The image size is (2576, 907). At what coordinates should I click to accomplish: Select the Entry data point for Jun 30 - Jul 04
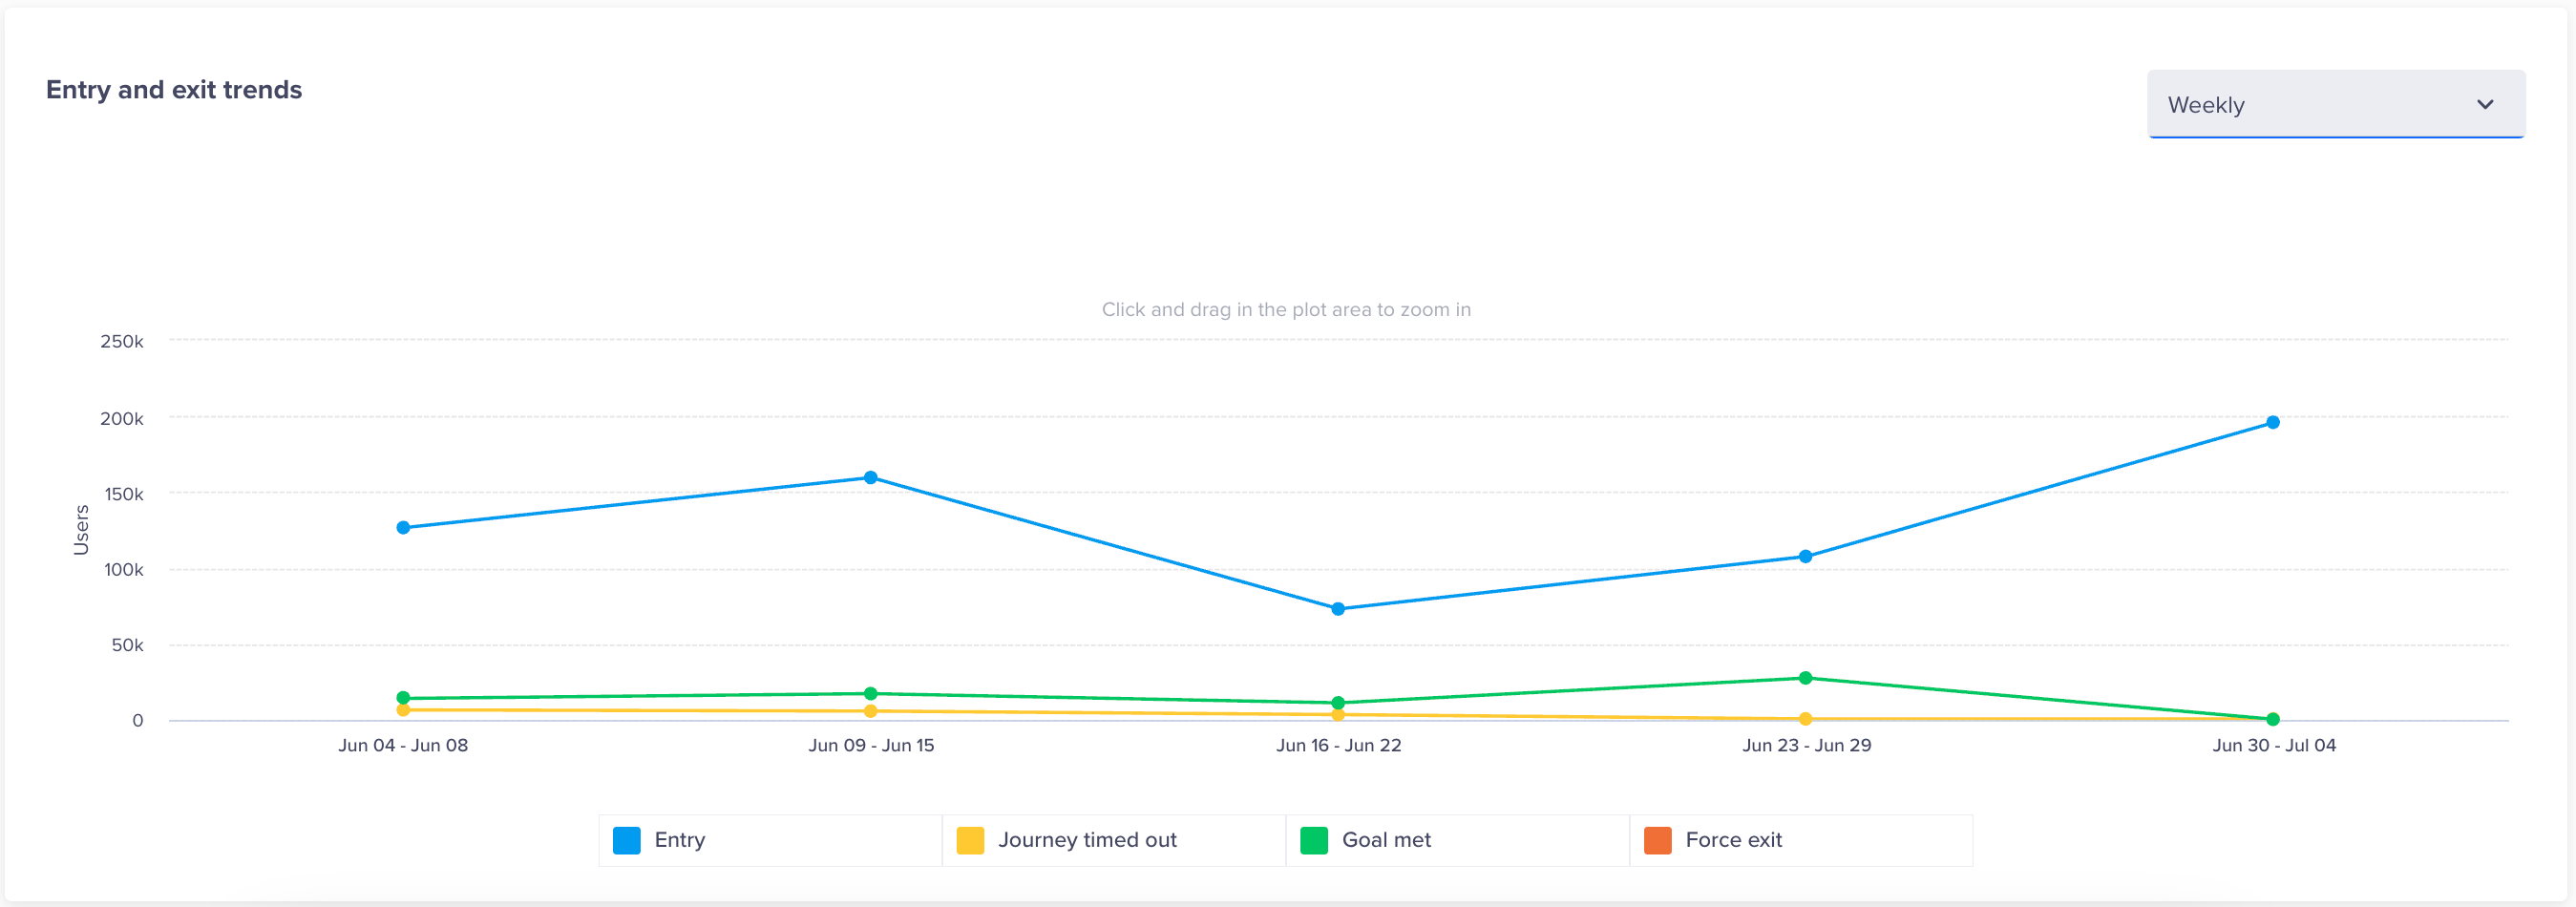tap(2273, 421)
